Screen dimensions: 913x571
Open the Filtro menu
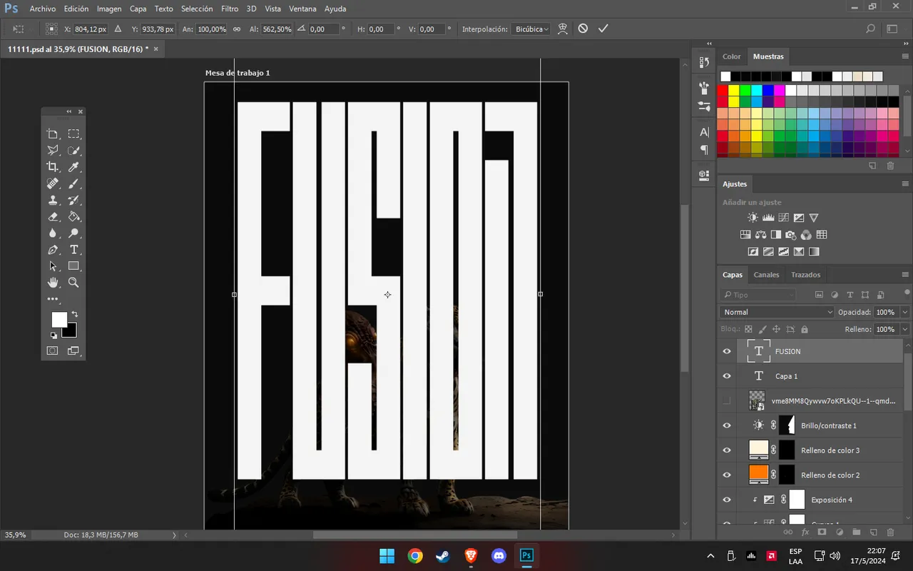230,9
